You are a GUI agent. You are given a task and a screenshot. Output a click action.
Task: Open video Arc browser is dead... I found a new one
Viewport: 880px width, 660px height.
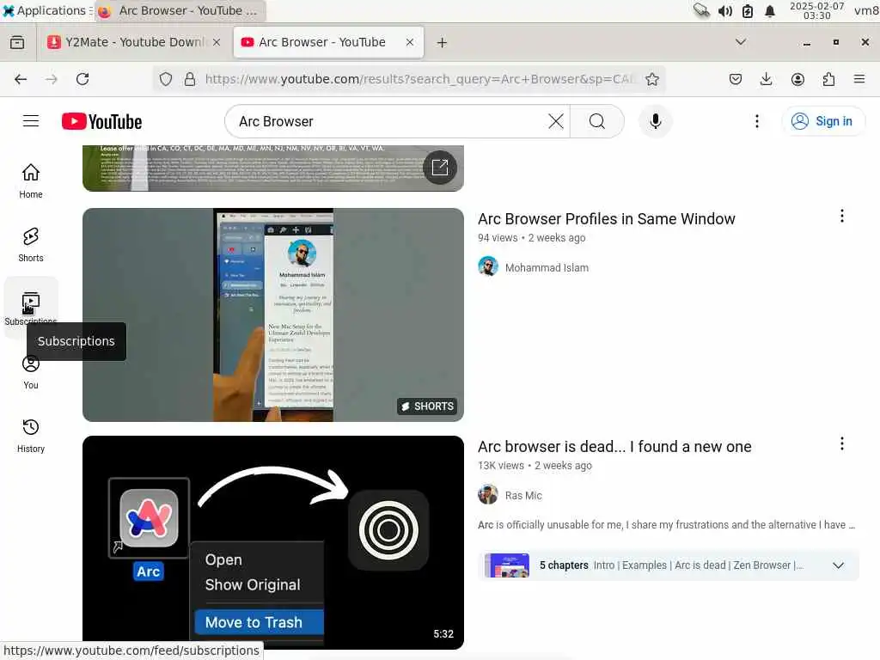coord(614,447)
